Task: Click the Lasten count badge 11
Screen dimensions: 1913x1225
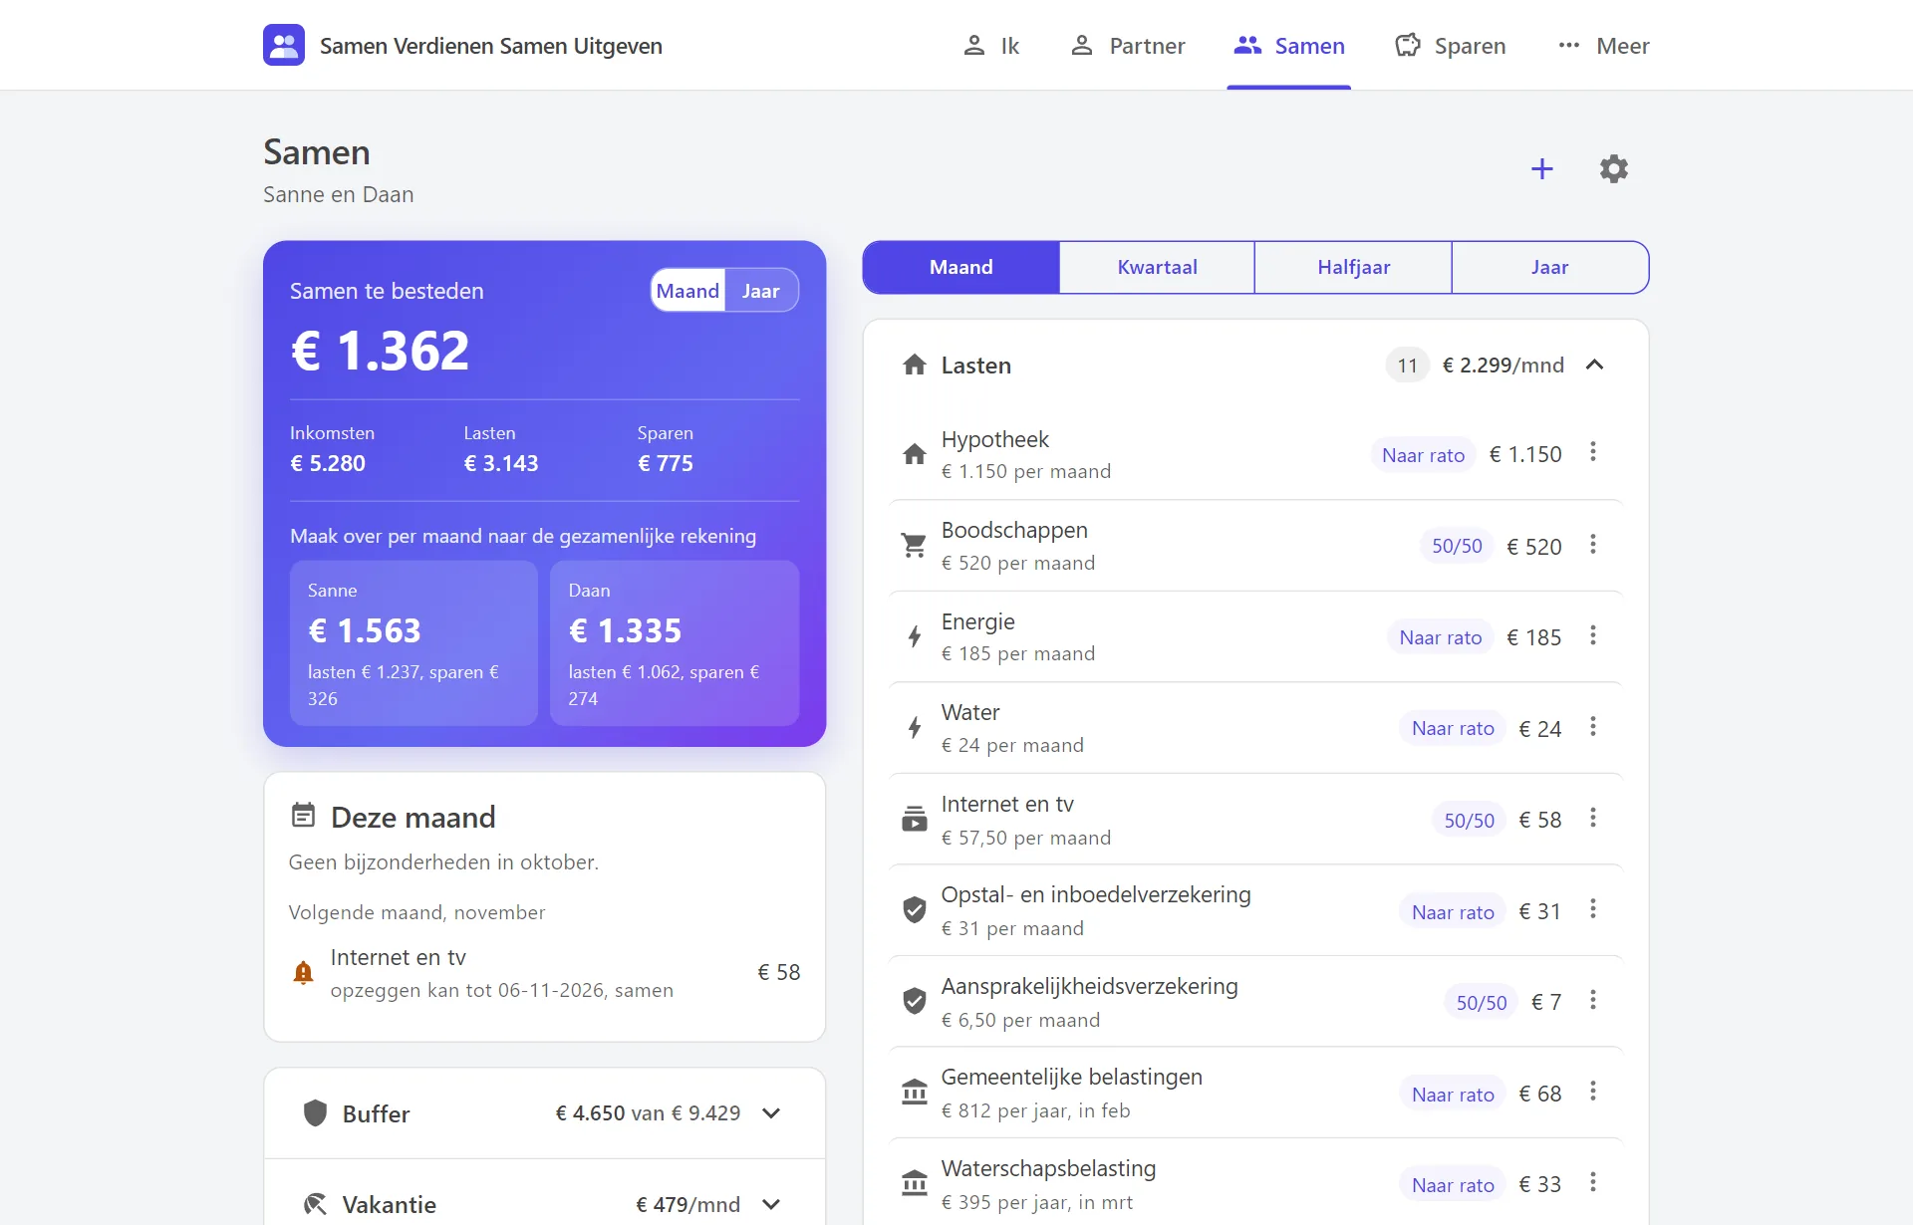Action: click(x=1407, y=366)
